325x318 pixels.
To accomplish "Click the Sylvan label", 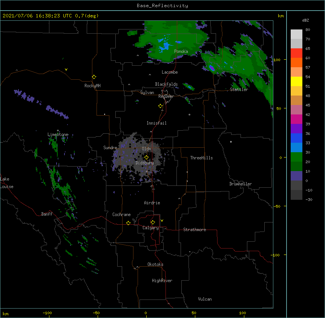I will [147, 93].
